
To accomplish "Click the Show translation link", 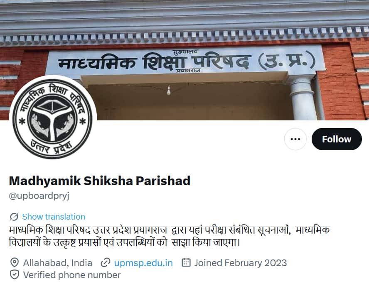I will pyautogui.click(x=54, y=217).
